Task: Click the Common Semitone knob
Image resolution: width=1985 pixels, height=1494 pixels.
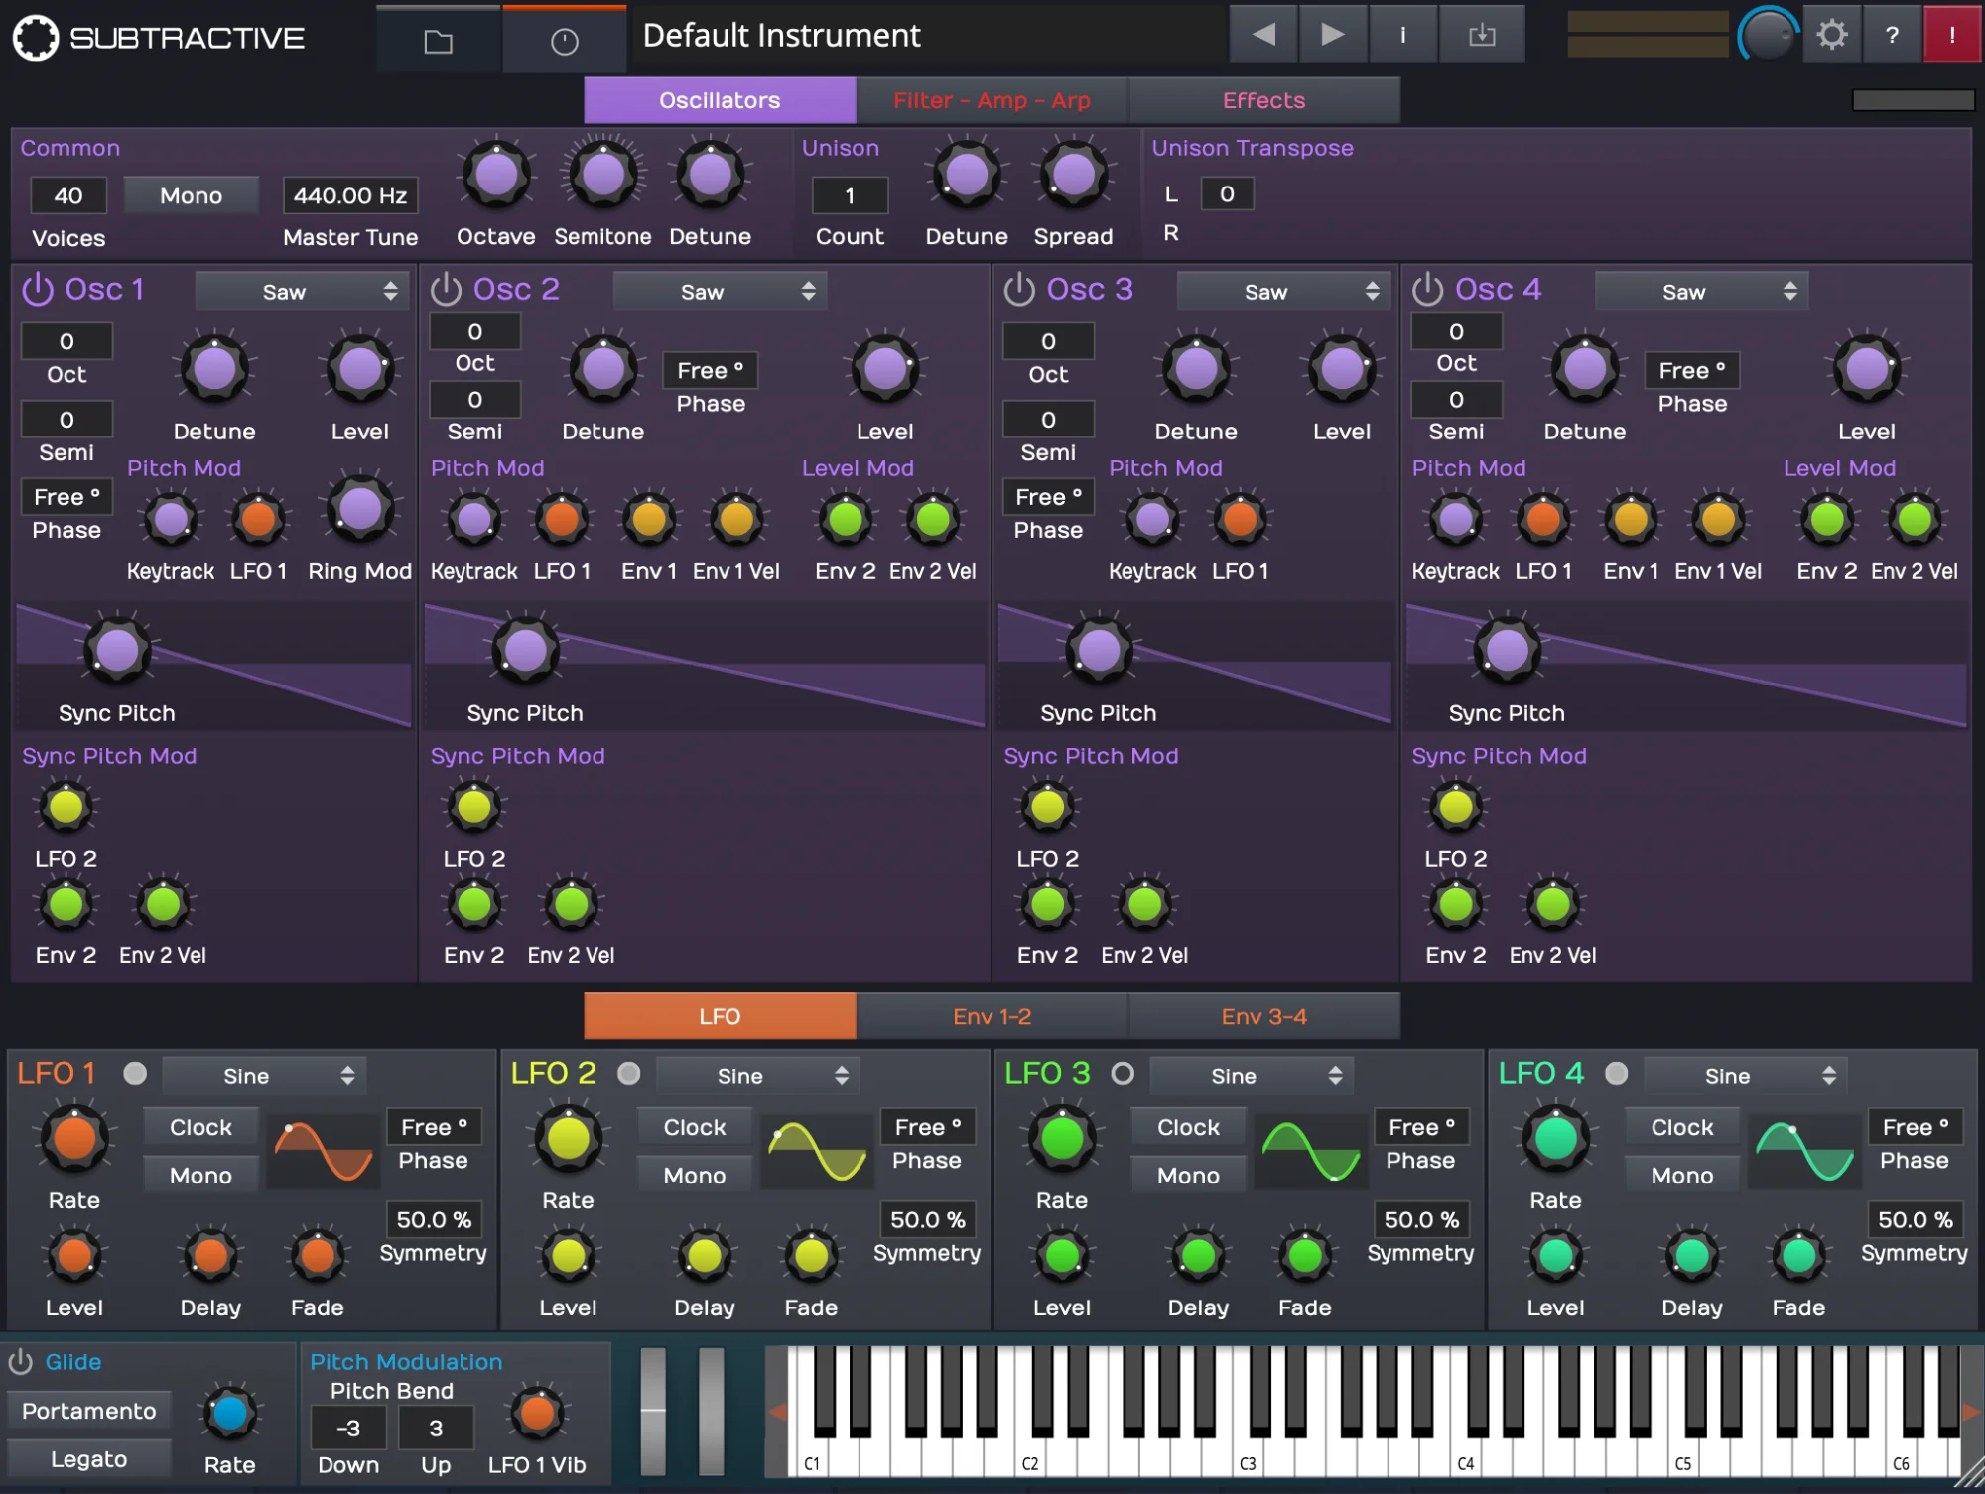Action: [602, 176]
